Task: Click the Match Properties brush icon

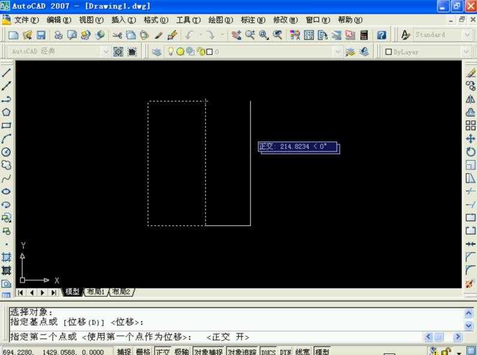Action: pyautogui.click(x=173, y=35)
